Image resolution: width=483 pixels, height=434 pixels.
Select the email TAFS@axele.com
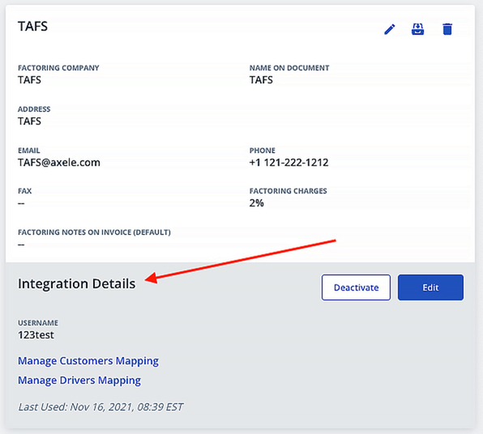point(59,163)
